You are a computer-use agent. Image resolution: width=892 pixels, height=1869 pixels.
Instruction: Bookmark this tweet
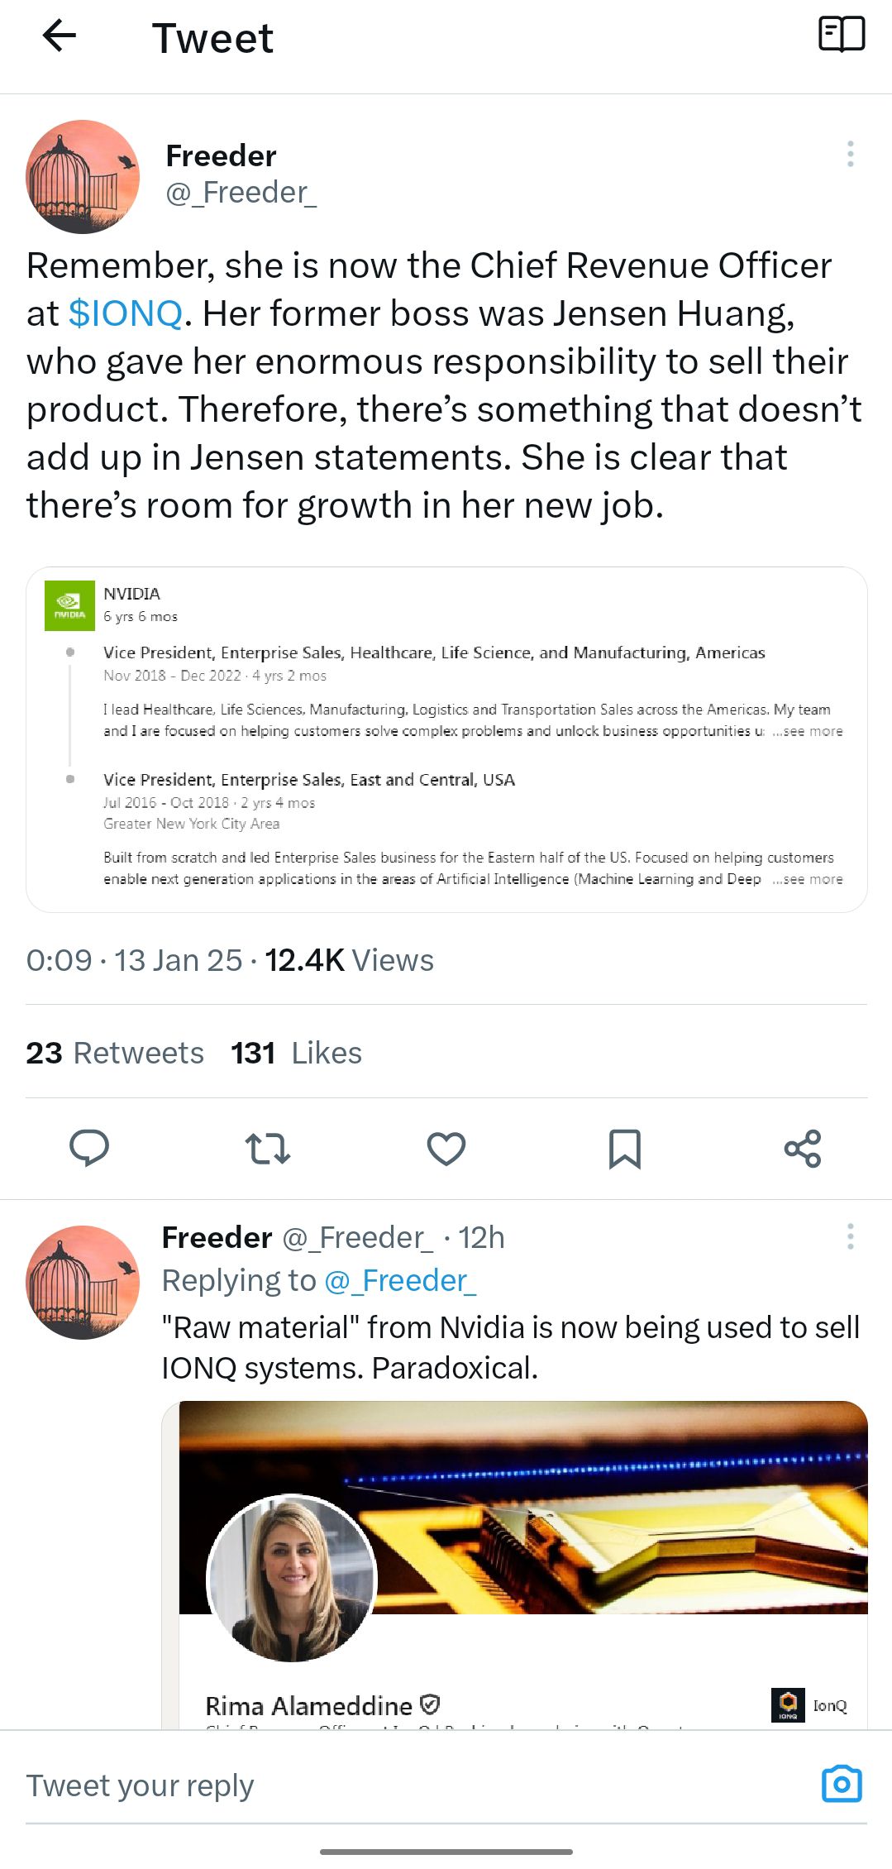pos(624,1148)
